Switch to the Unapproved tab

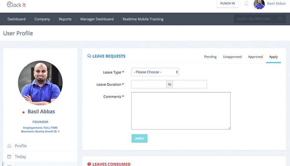(232, 57)
